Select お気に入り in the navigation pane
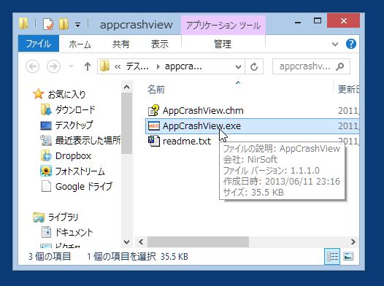Screen dimensions: 384x286 66,94
